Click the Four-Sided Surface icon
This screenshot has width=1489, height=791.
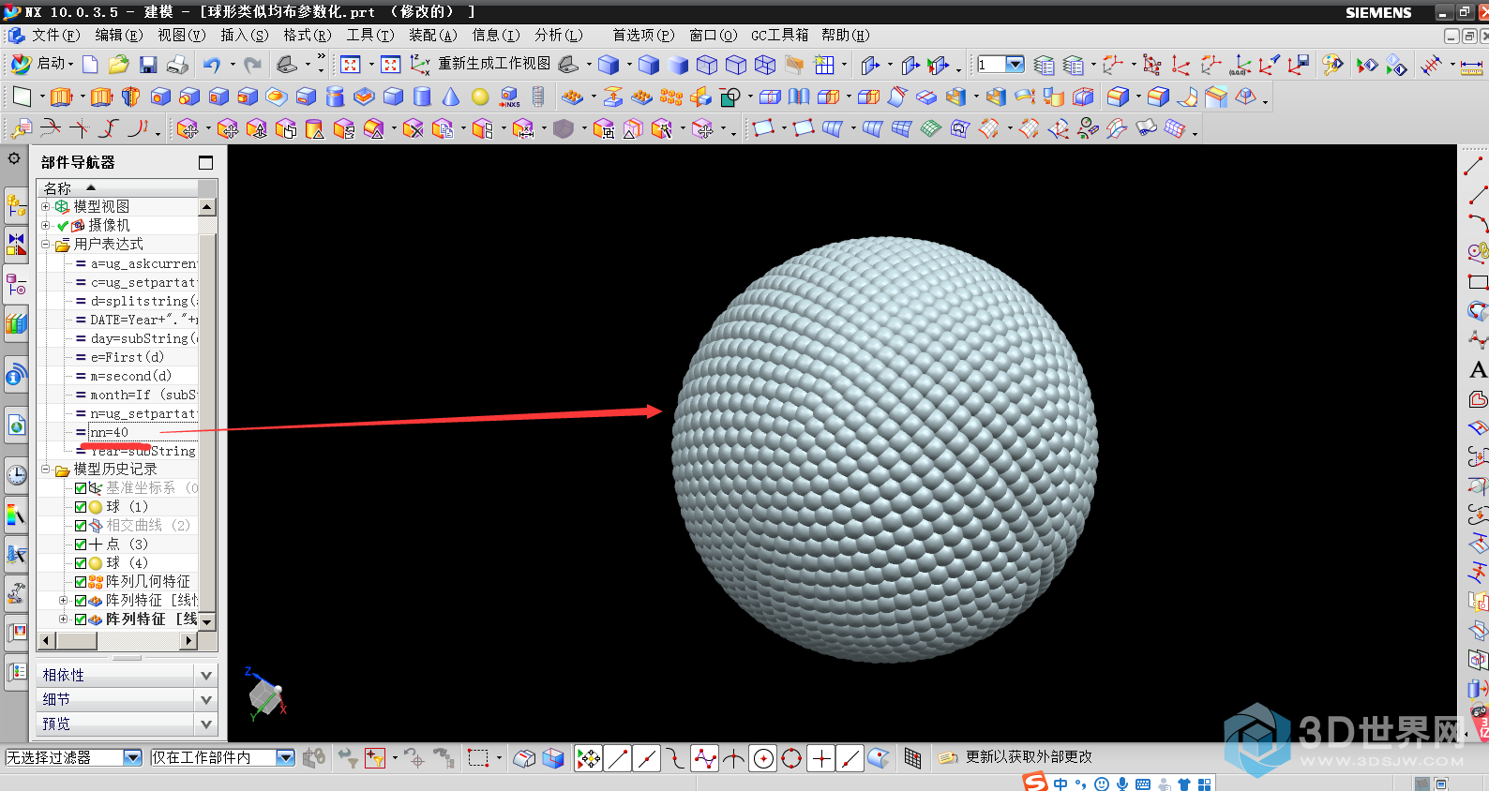click(762, 129)
